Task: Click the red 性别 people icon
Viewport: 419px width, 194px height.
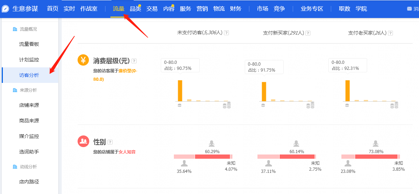Action: coord(83,141)
